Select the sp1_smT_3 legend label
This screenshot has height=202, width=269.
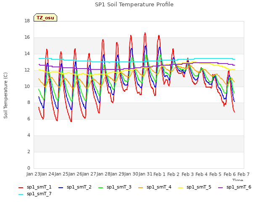point(119,187)
